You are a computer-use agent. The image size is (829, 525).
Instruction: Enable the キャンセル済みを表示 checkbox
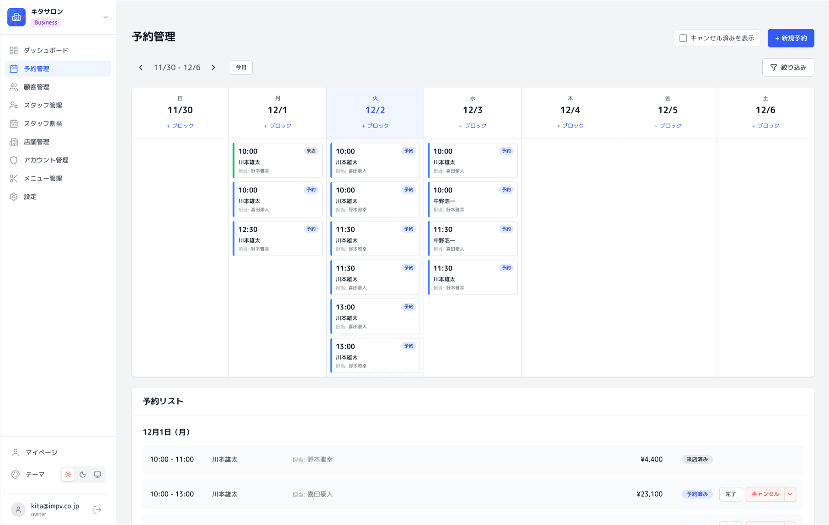(683, 38)
